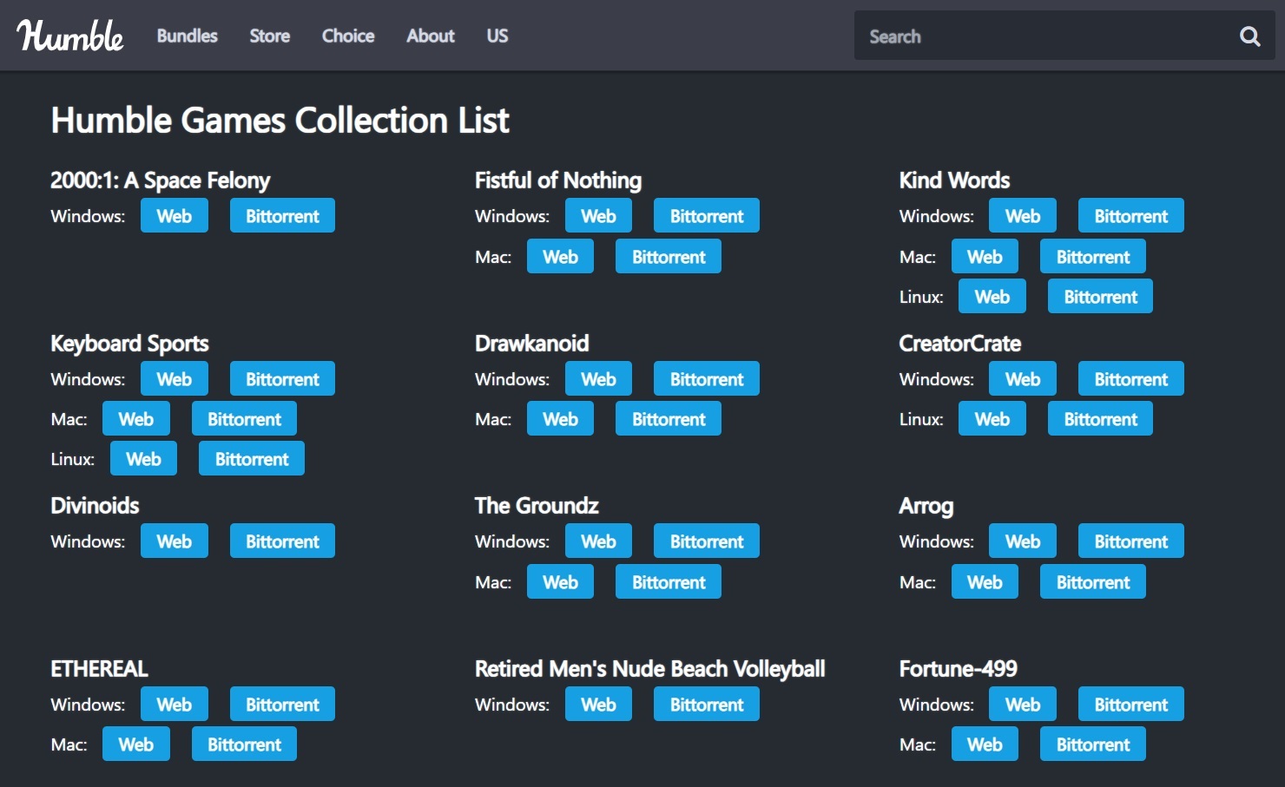This screenshot has width=1285, height=787.
Task: Download Kind Words Linux via Web
Action: tap(992, 297)
